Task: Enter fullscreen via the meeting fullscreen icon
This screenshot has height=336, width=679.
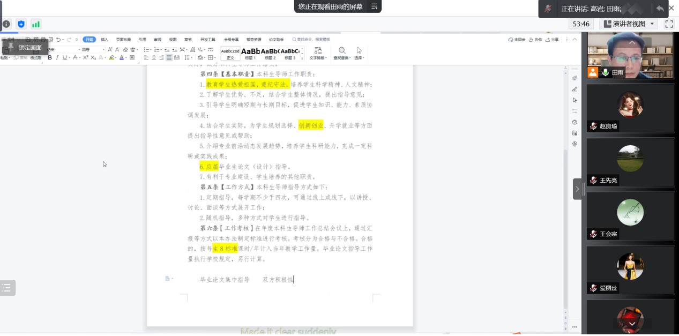Action: coord(668,24)
